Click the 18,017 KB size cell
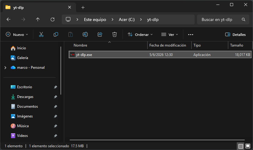 coord(243,55)
